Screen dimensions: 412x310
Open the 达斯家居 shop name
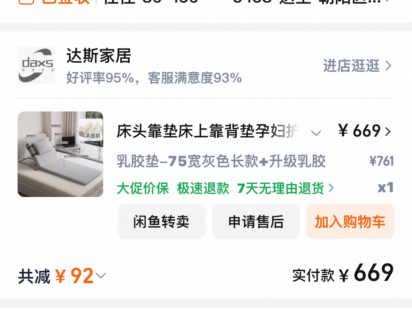point(99,56)
